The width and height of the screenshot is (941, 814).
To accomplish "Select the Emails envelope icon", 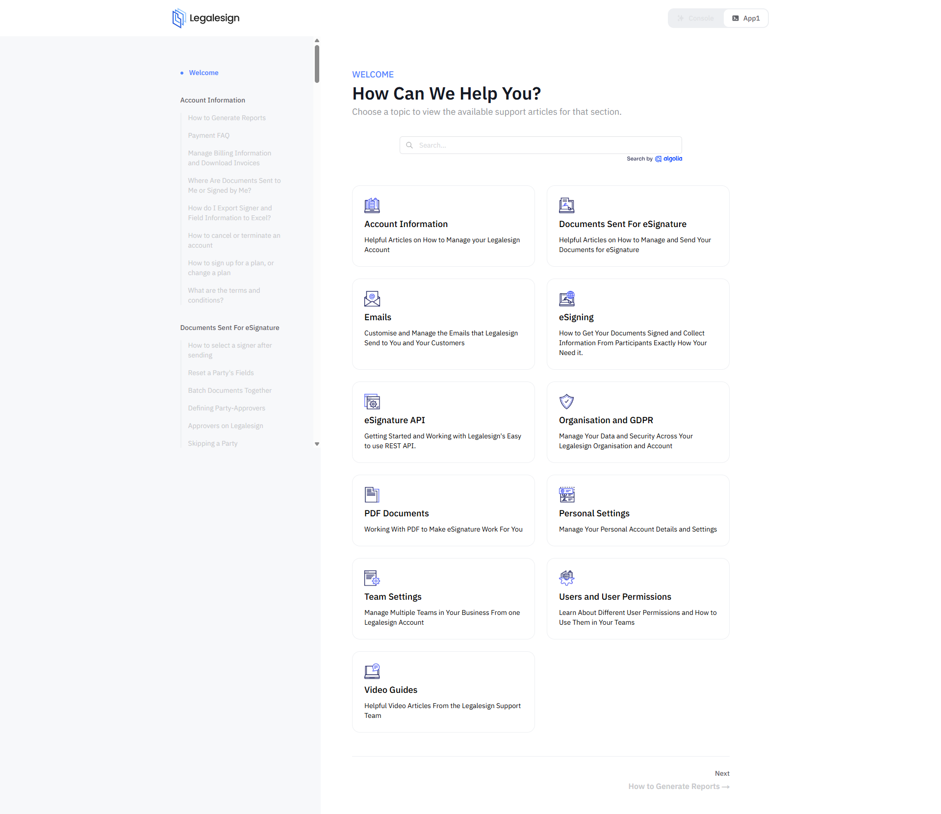I will pyautogui.click(x=372, y=299).
